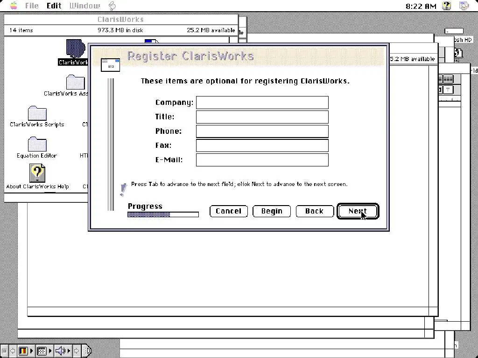Click the envelope registration icon in dialog
This screenshot has width=478, height=358.
110,65
